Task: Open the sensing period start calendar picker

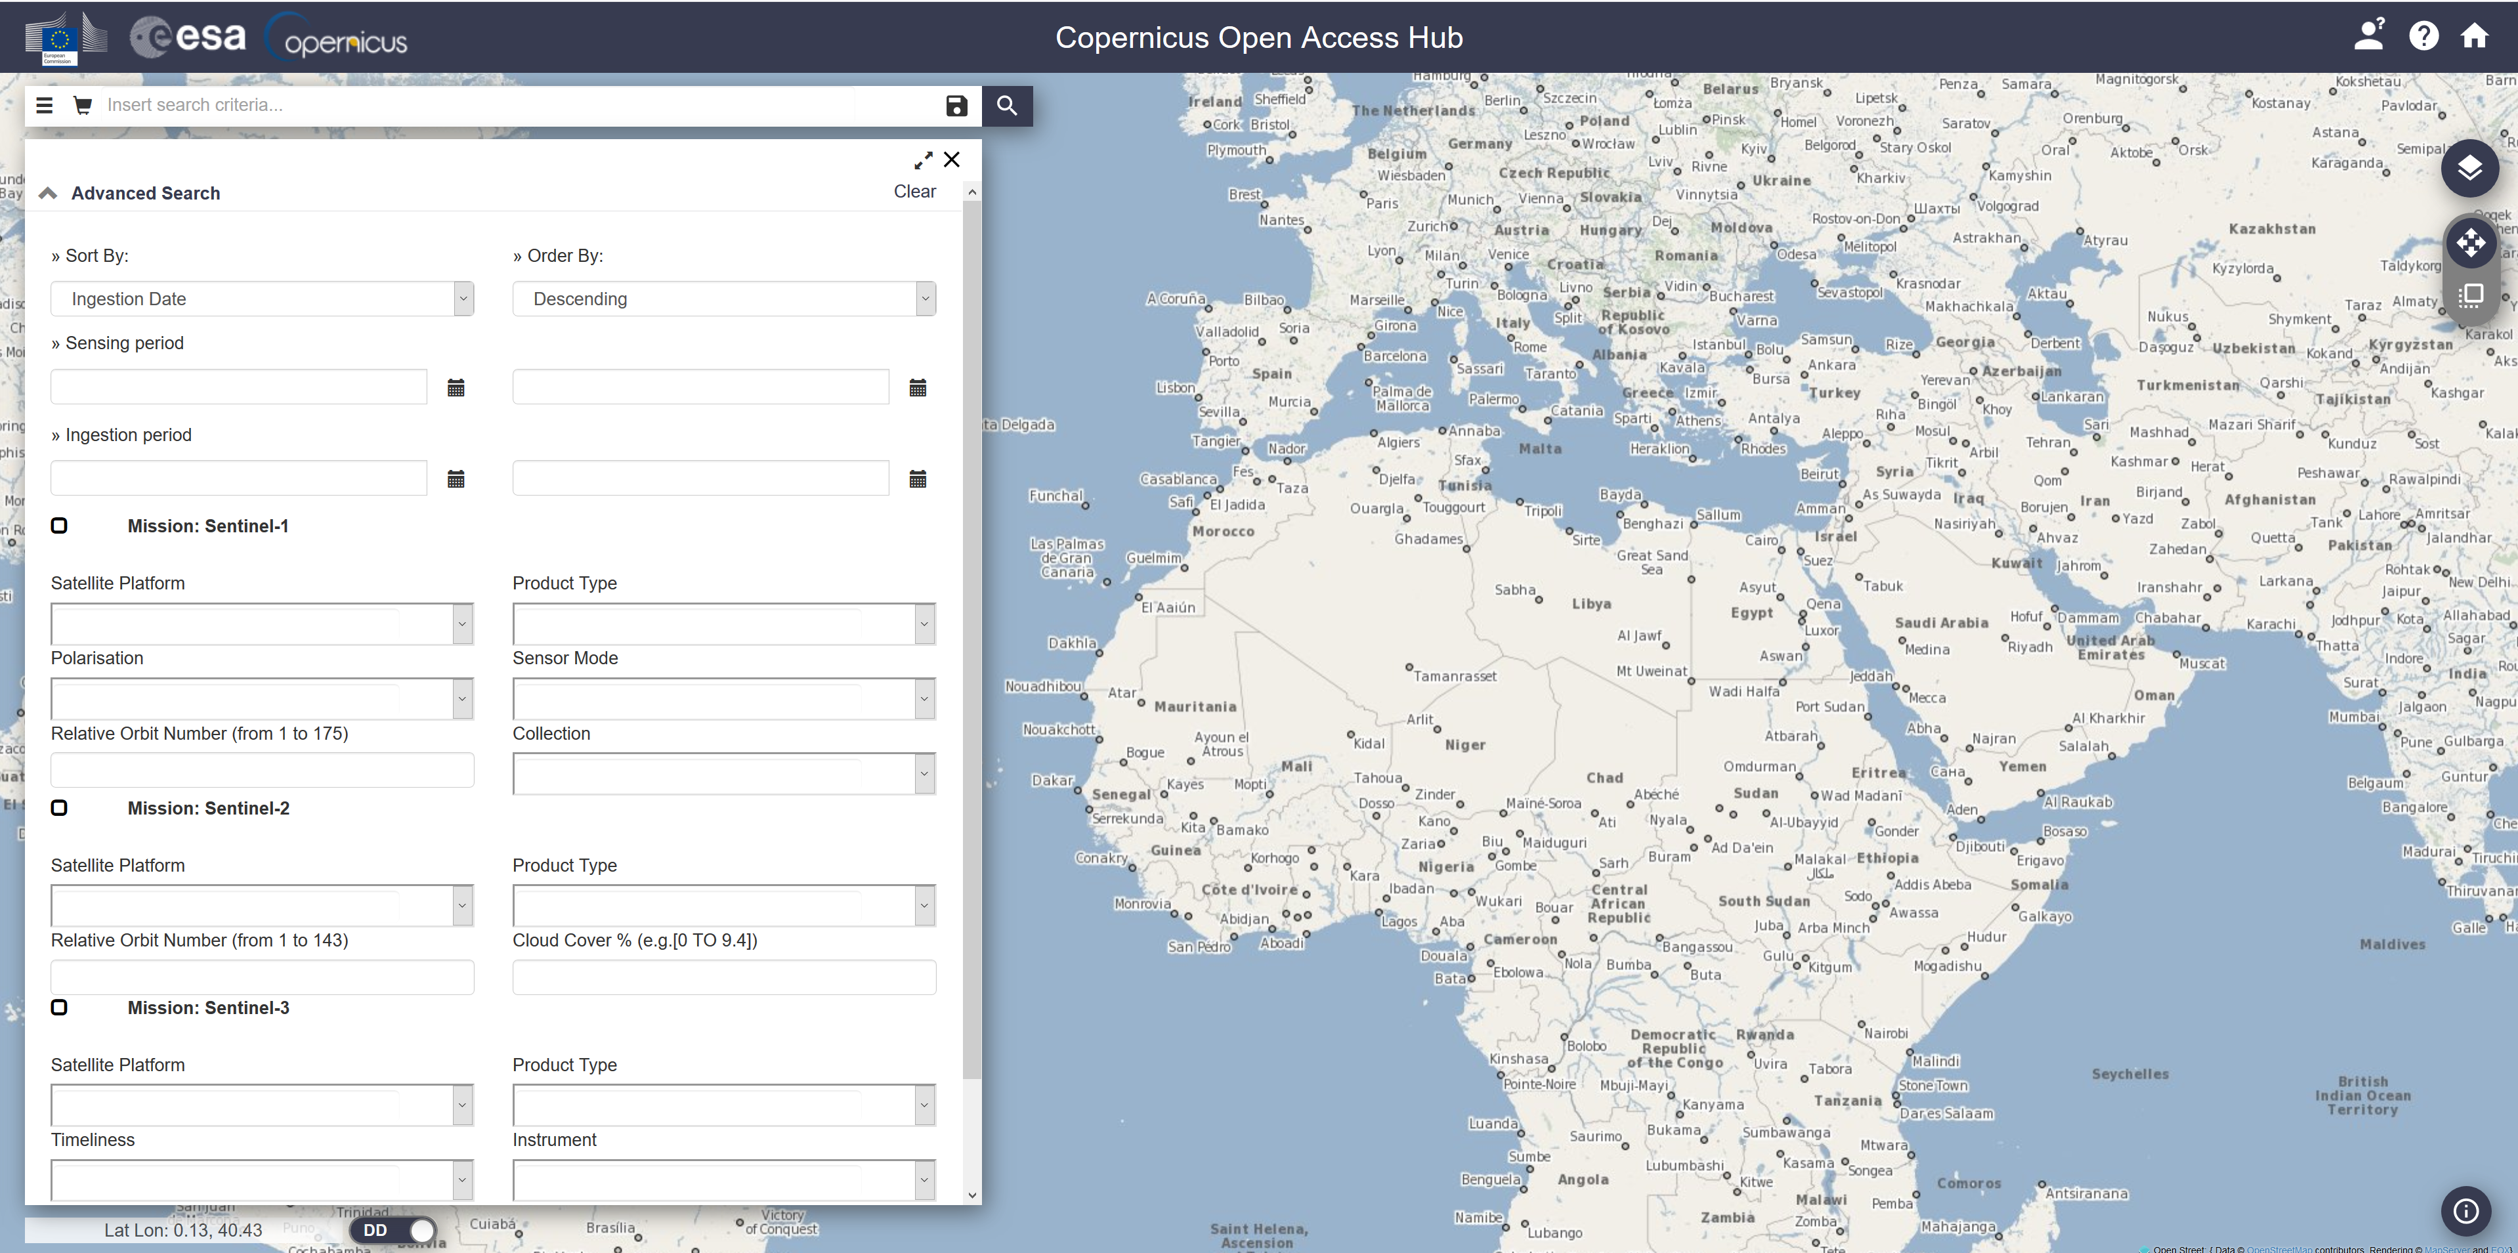Action: [456, 387]
